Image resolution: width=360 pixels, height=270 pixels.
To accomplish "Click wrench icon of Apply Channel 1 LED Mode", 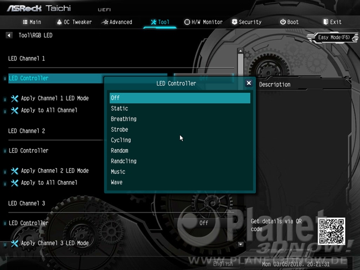I will 14,98.
